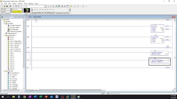This screenshot has width=177, height=99.
Task: Select LAD 5 - STI_INT file
Action: point(14,47)
